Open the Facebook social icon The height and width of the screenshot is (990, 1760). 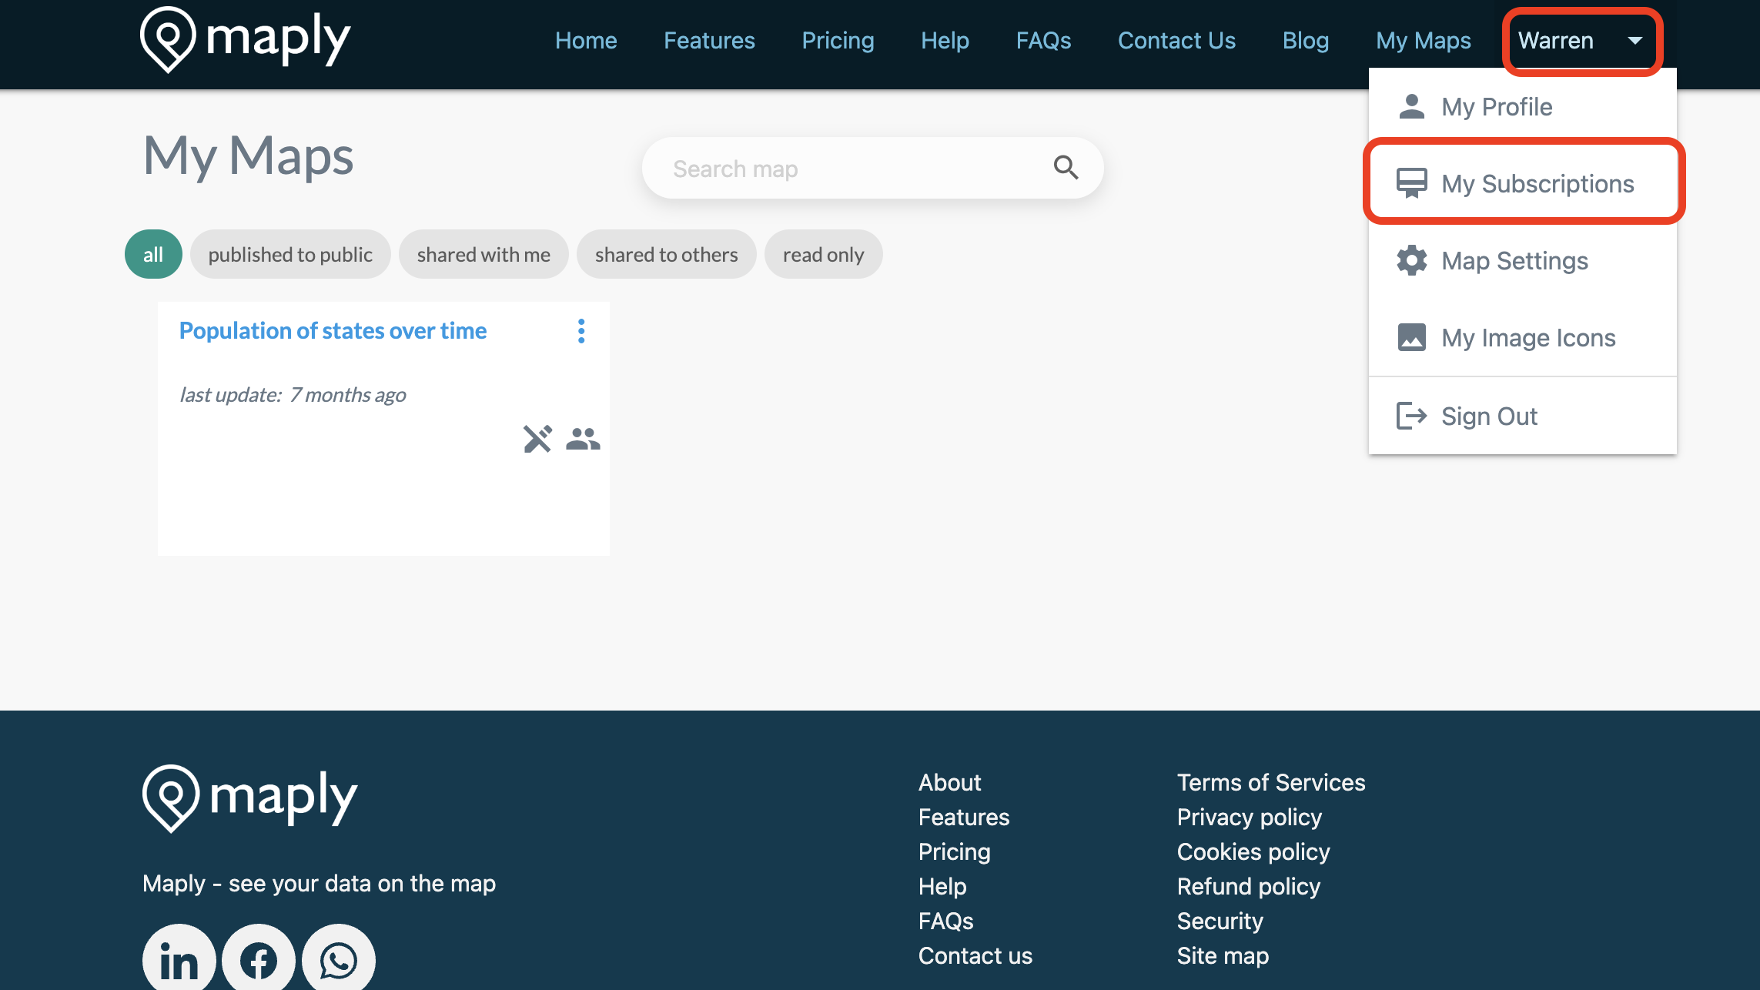click(x=259, y=959)
